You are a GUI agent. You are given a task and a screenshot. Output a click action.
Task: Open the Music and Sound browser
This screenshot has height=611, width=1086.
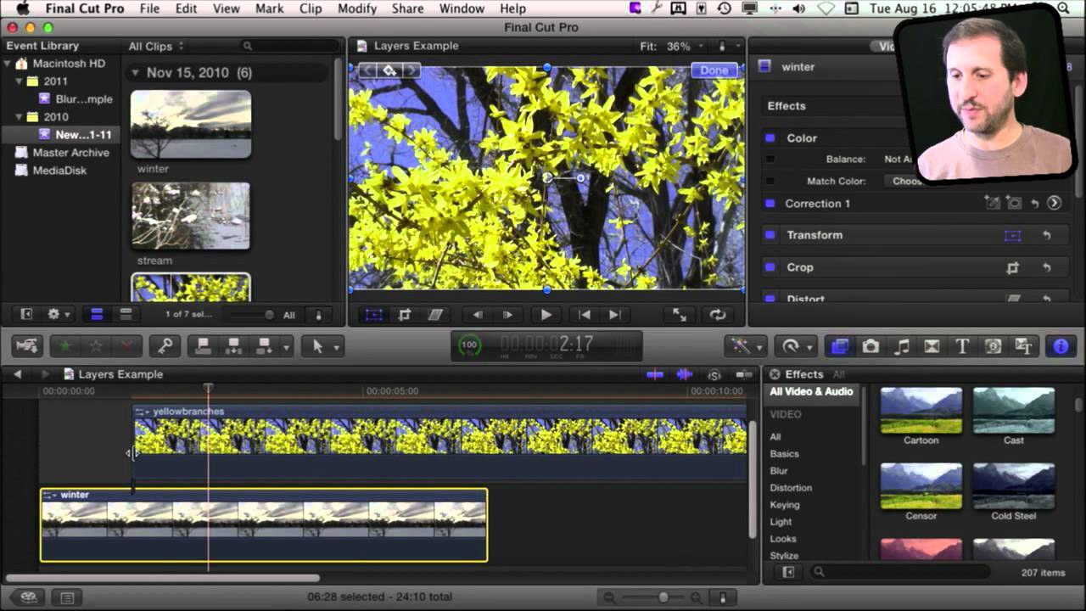tap(902, 346)
